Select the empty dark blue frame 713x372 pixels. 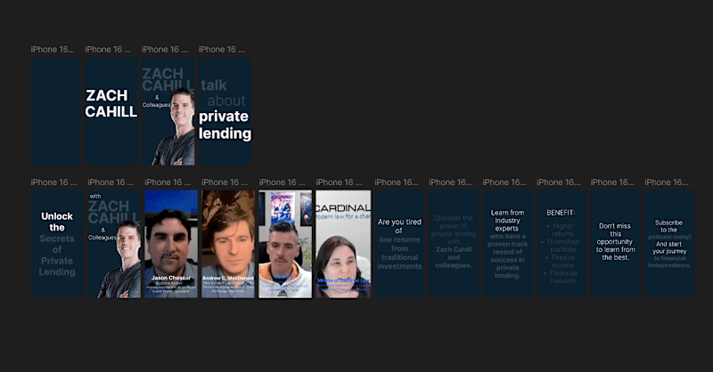[55, 111]
